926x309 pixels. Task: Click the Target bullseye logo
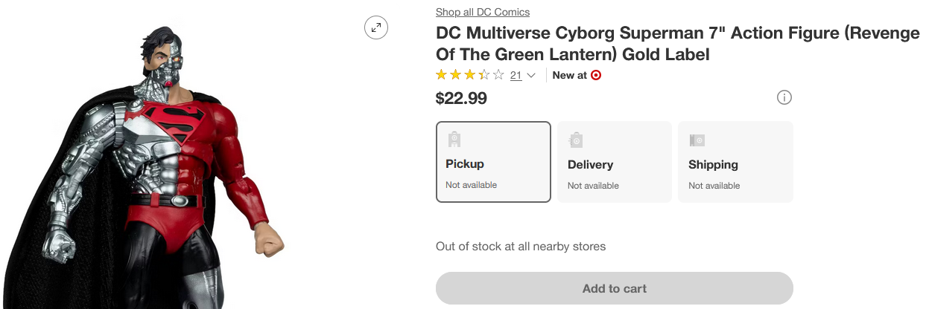(596, 75)
